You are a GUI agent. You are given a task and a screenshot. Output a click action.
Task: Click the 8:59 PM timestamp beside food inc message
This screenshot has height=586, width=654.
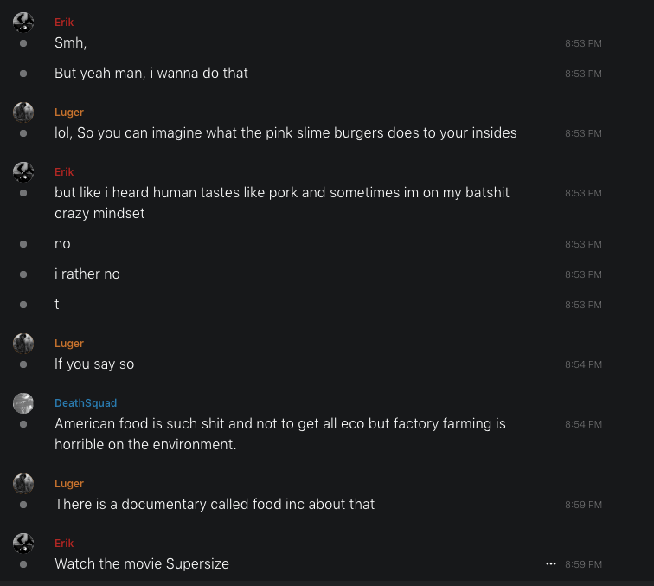[x=583, y=505]
